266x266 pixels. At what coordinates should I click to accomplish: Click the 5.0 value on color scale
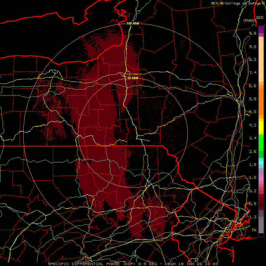[x=253, y=112]
